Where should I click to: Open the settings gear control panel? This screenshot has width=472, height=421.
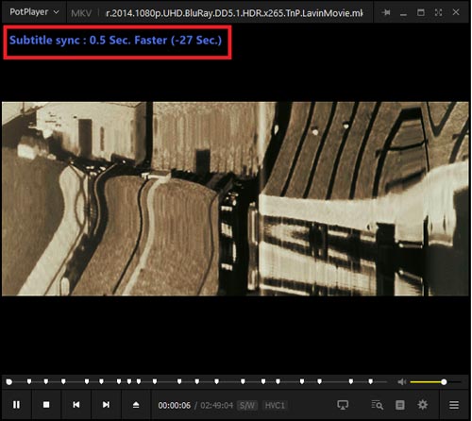(x=423, y=405)
